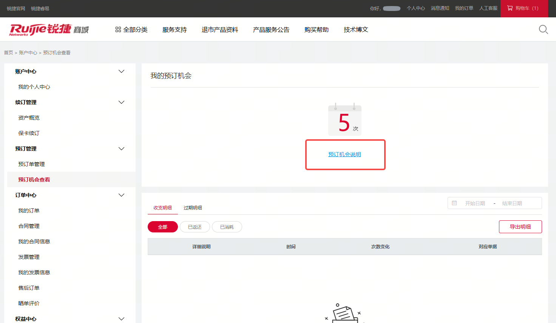Toggle the 预订管理 section chevron
The width and height of the screenshot is (556, 323).
(121, 149)
